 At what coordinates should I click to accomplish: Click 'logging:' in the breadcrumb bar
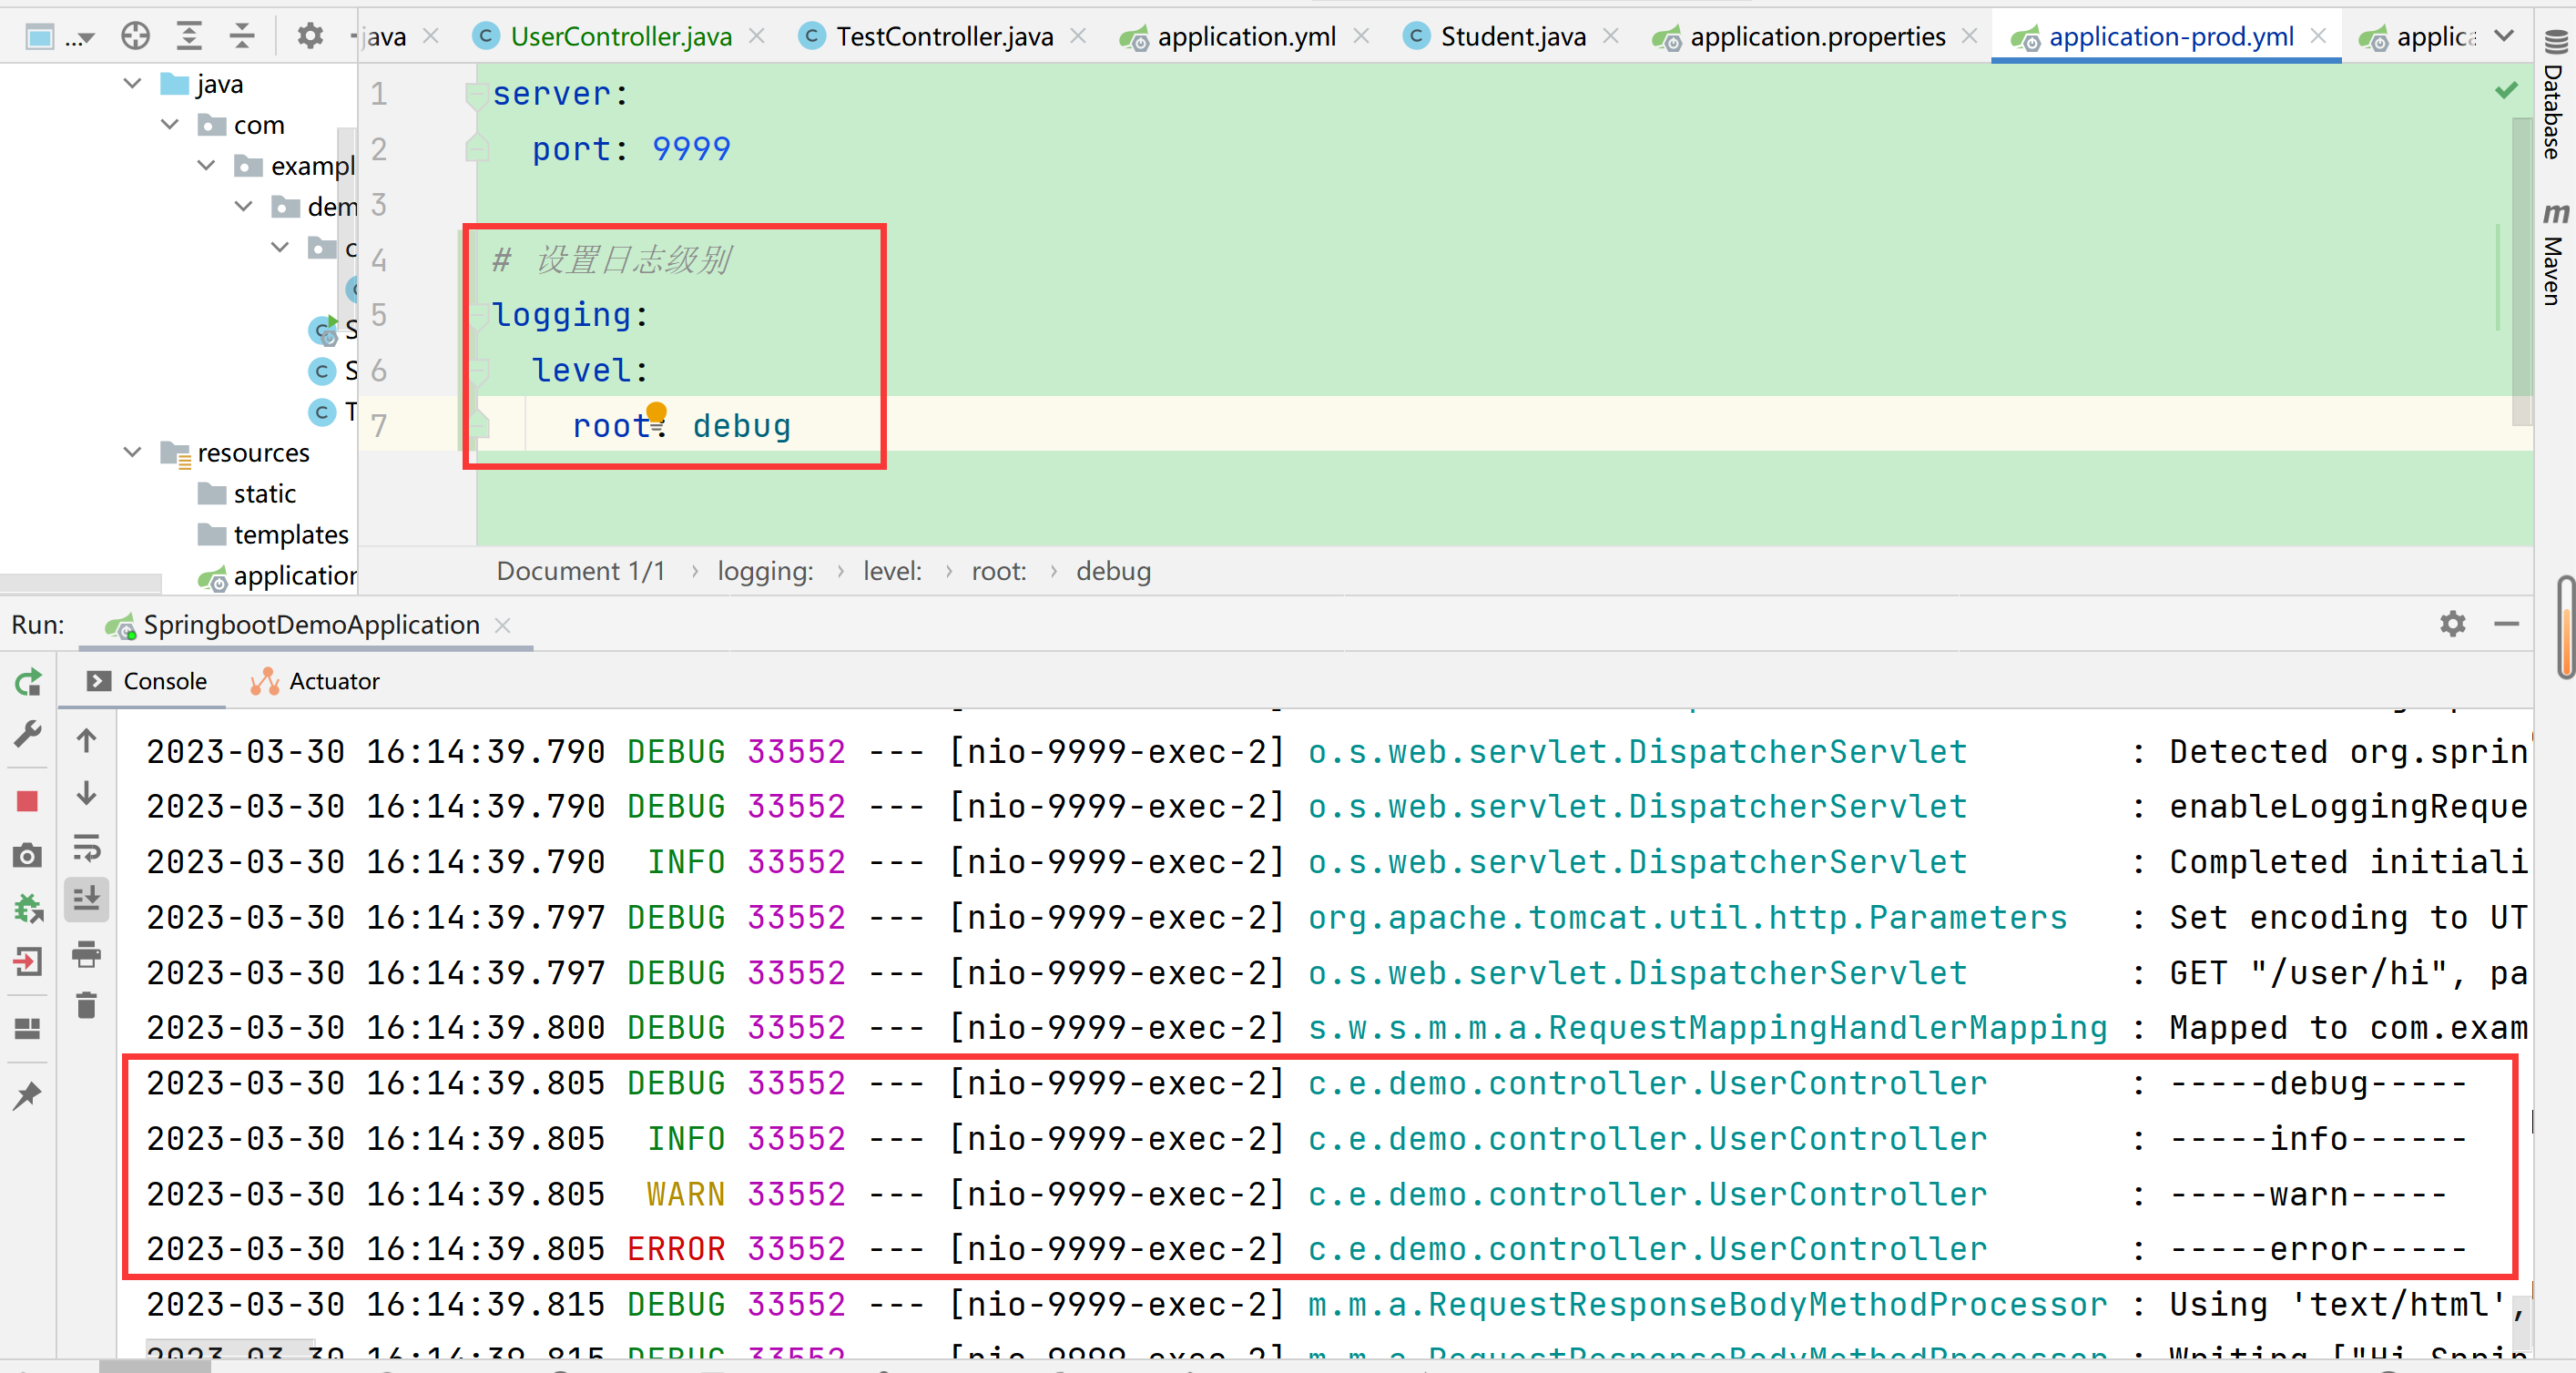[x=765, y=571]
